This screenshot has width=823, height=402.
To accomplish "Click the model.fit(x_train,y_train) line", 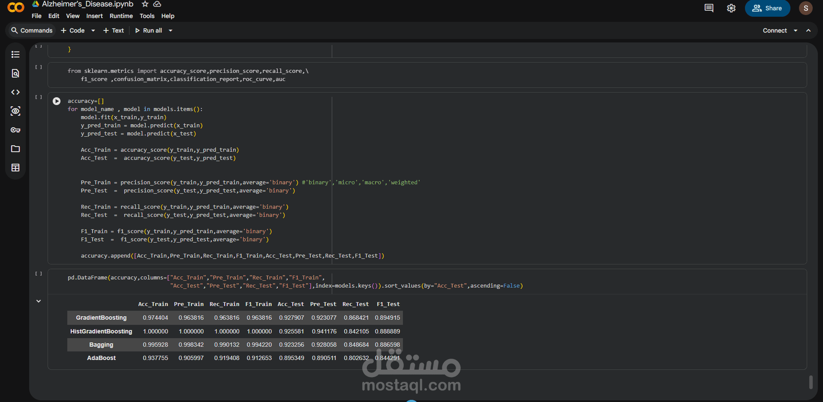I will (x=123, y=117).
